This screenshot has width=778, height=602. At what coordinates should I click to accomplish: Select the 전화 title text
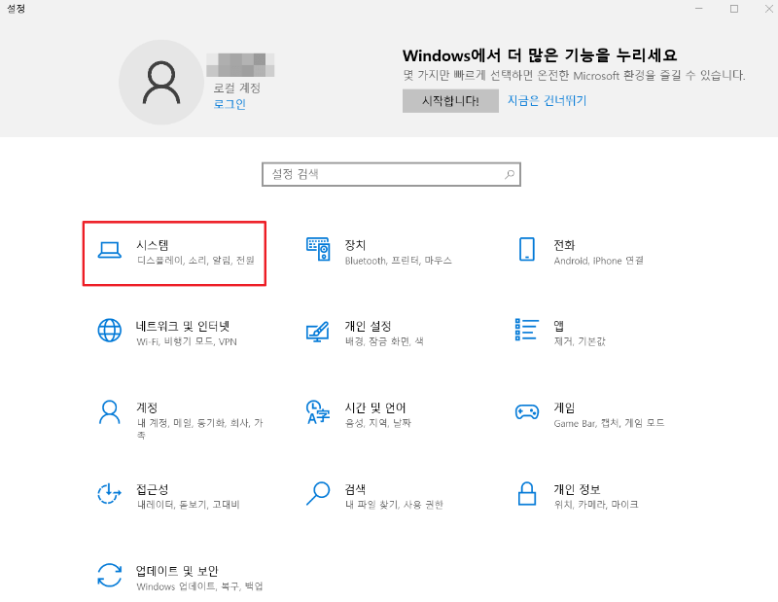(564, 245)
